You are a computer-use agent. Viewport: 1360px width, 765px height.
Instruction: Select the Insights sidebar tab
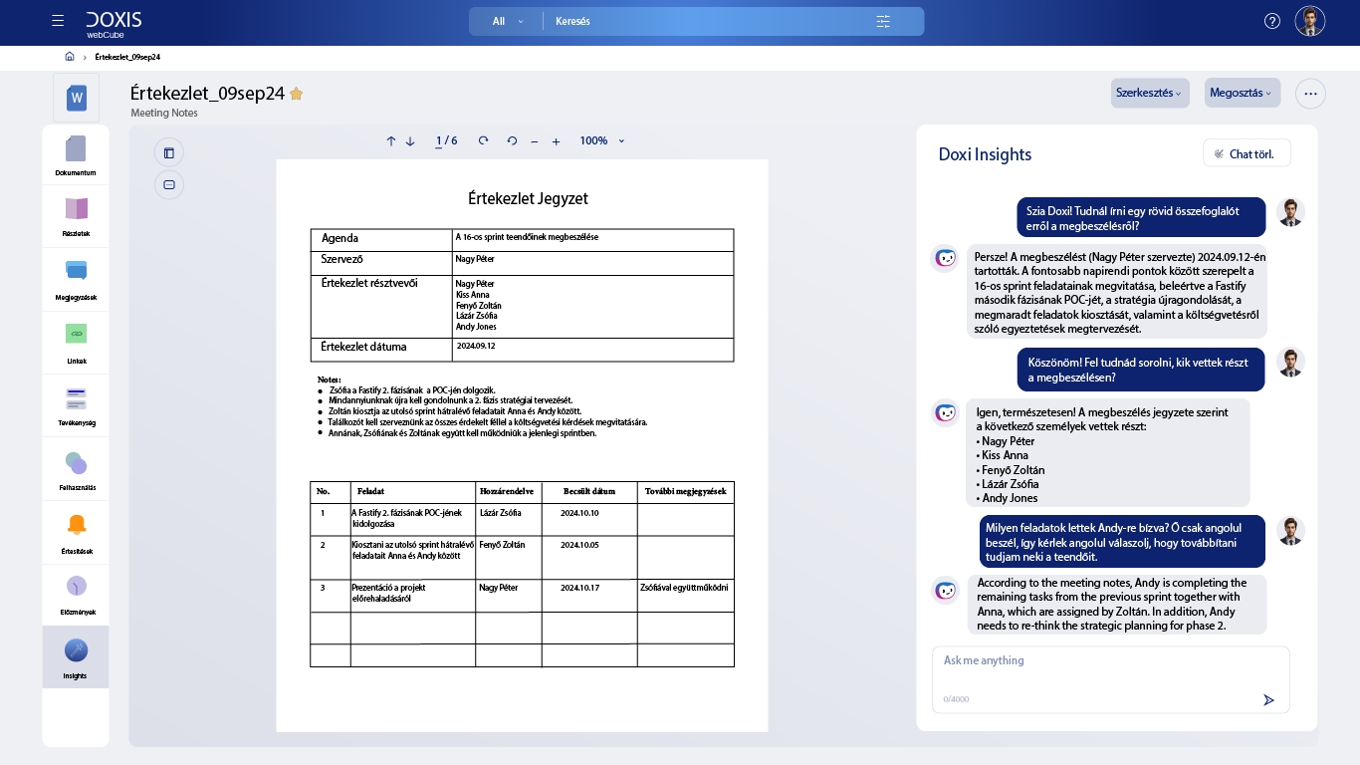pyautogui.click(x=76, y=657)
